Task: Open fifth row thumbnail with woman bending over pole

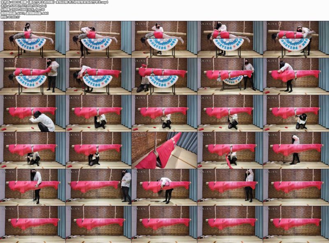Action: (x=164, y=187)
